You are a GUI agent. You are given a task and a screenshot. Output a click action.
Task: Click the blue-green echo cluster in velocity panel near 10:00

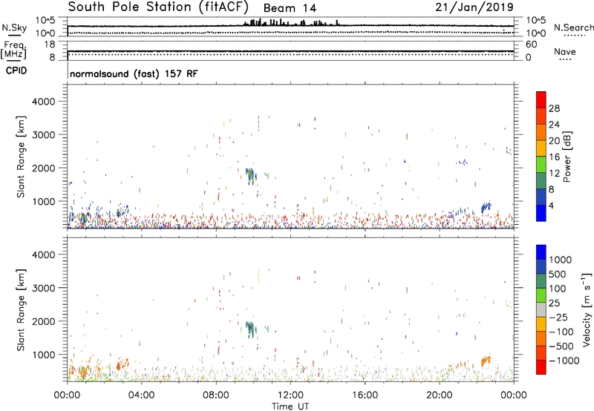pos(251,329)
